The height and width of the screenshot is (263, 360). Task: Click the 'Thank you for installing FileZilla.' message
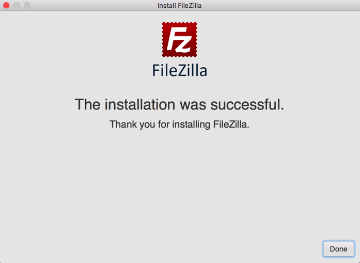(x=180, y=125)
